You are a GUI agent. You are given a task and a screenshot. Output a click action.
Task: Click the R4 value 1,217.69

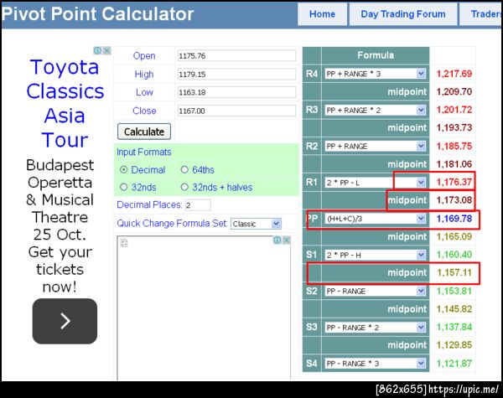(x=454, y=74)
